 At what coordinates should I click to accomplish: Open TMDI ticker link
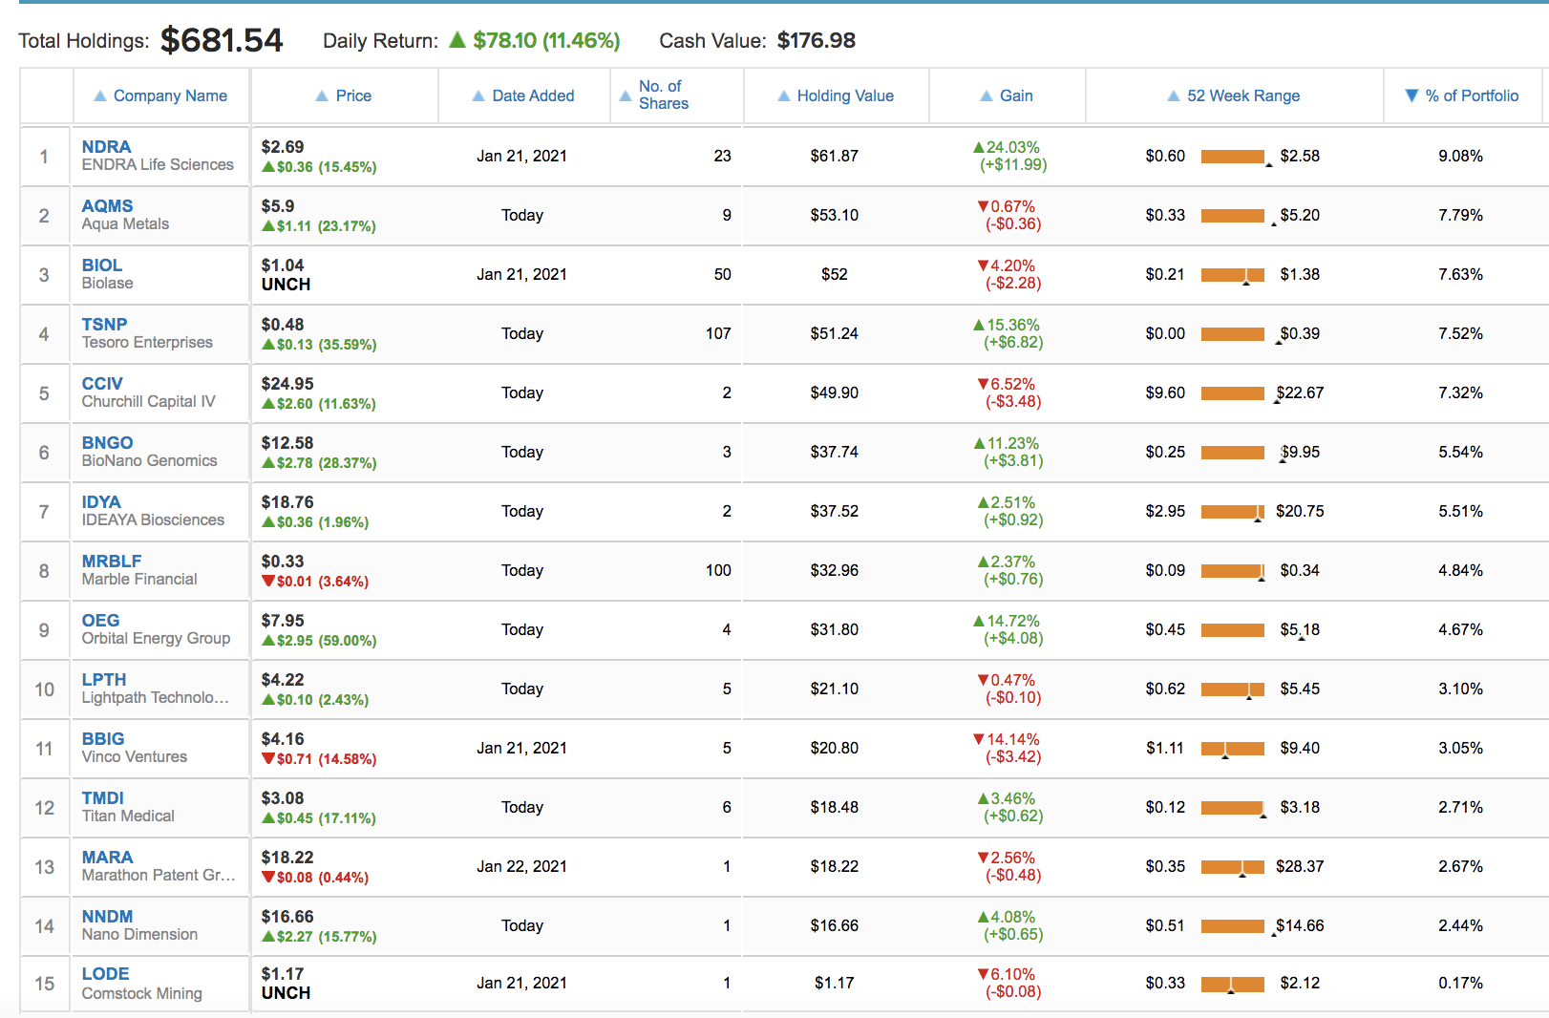coord(102,798)
